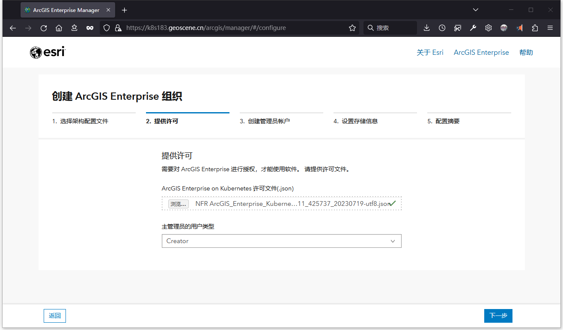Click the green checkmark next to license file
The width and height of the screenshot is (563, 330).
click(393, 203)
